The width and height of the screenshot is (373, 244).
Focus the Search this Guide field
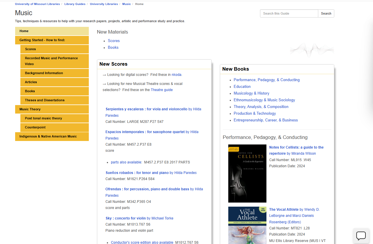(289, 13)
